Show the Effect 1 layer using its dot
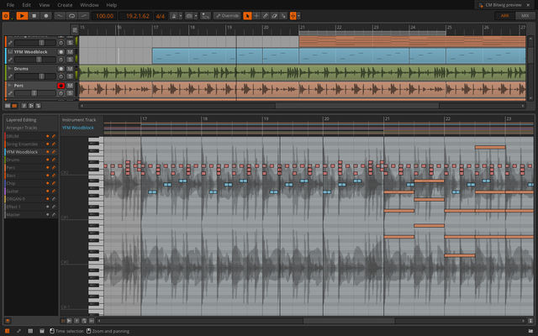Viewport: 538px width, 336px height. pos(48,207)
